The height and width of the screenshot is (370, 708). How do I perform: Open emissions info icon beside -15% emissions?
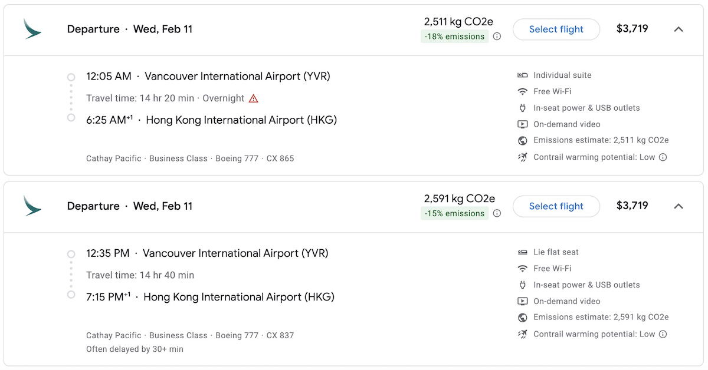tap(497, 213)
